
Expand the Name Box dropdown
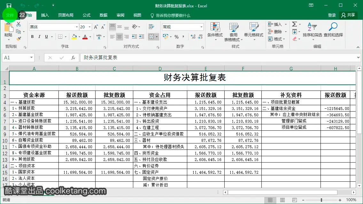pos(31,57)
